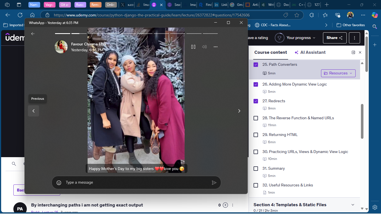This screenshot has height=214, width=381.
Task: Open lecture 29. Returning HTML
Action: point(280,135)
